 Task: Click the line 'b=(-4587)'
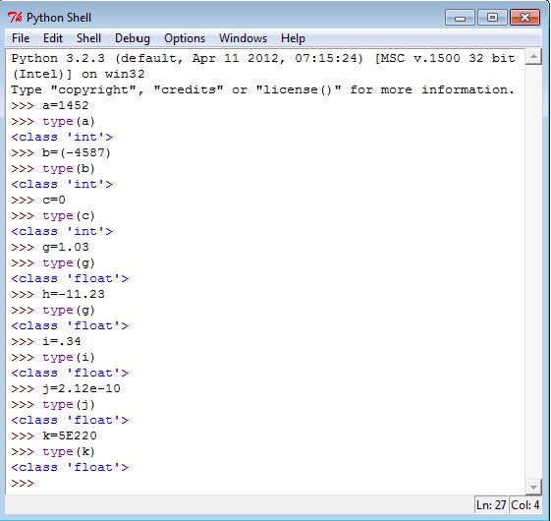click(77, 152)
